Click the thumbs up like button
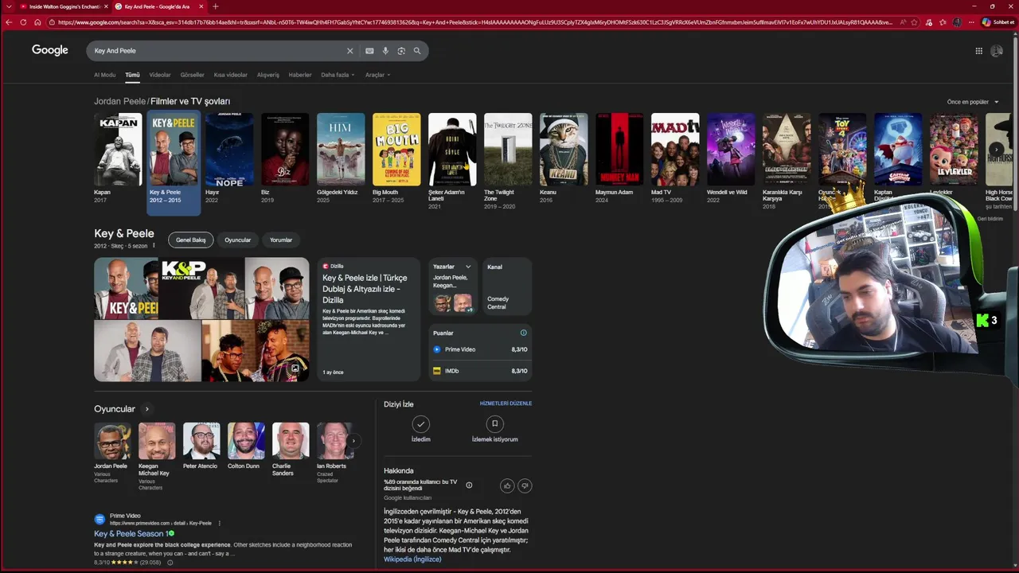Viewport: 1019px width, 573px height. [x=507, y=485]
